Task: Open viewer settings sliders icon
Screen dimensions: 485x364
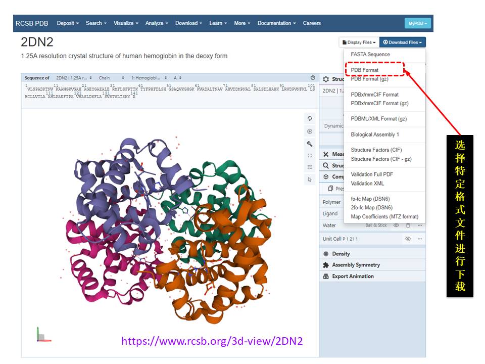Action: [310, 167]
